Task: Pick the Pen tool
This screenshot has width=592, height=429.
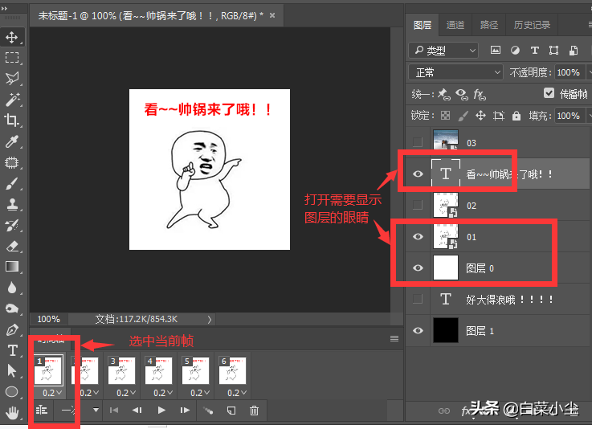Action: pyautogui.click(x=12, y=329)
